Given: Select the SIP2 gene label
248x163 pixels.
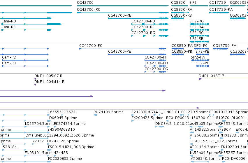Looking at the screenshot, I should [193, 3].
